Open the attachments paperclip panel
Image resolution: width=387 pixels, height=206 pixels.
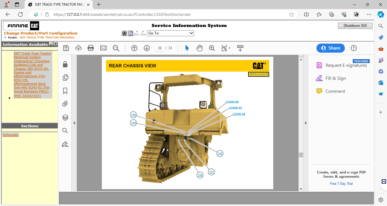pos(65,104)
